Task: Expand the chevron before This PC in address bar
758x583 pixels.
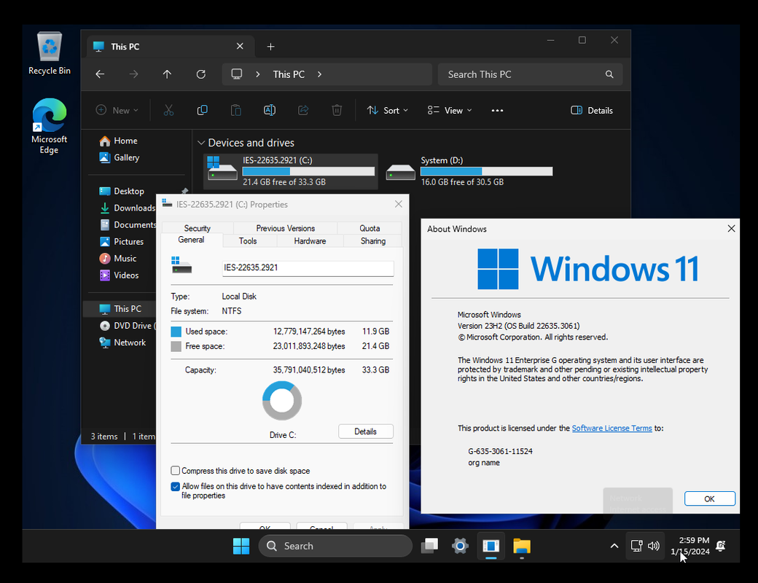Action: pyautogui.click(x=258, y=74)
